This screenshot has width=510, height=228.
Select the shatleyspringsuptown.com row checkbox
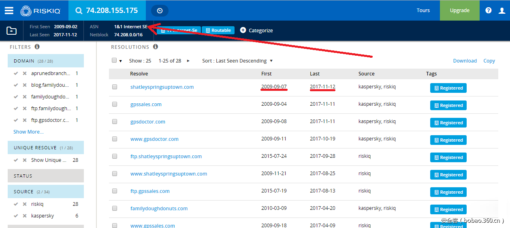(115, 87)
